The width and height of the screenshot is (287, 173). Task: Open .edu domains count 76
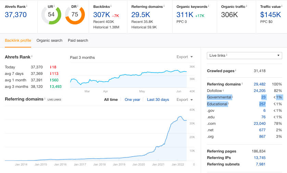(x=263, y=117)
